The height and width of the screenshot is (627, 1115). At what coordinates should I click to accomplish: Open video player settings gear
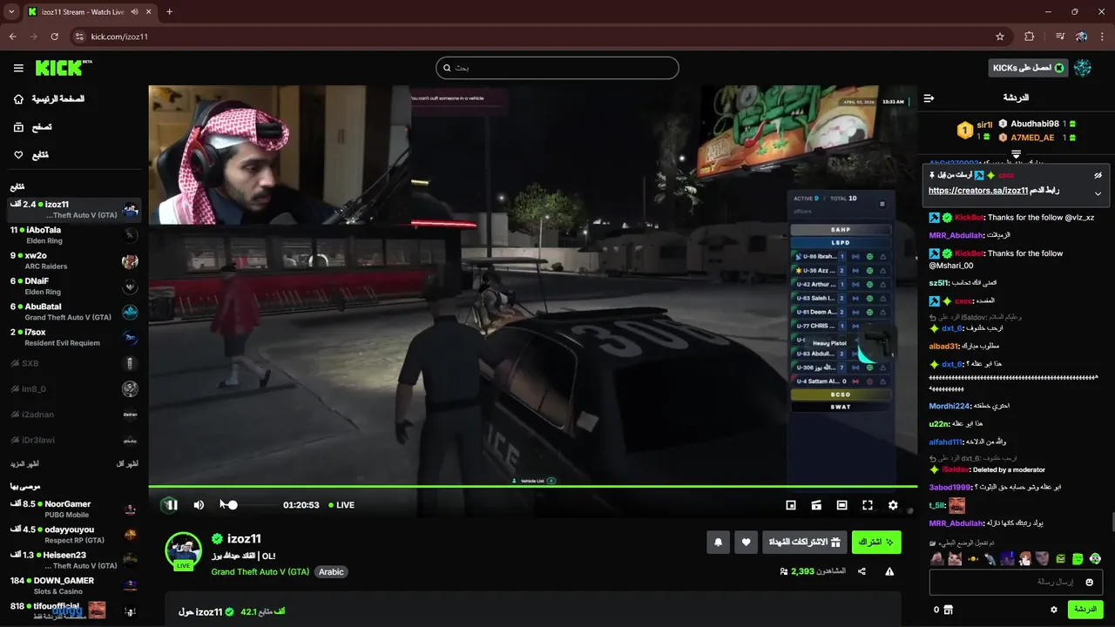[893, 505]
